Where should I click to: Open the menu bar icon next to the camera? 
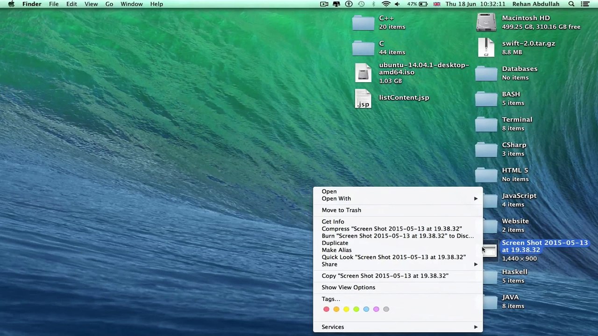point(336,4)
